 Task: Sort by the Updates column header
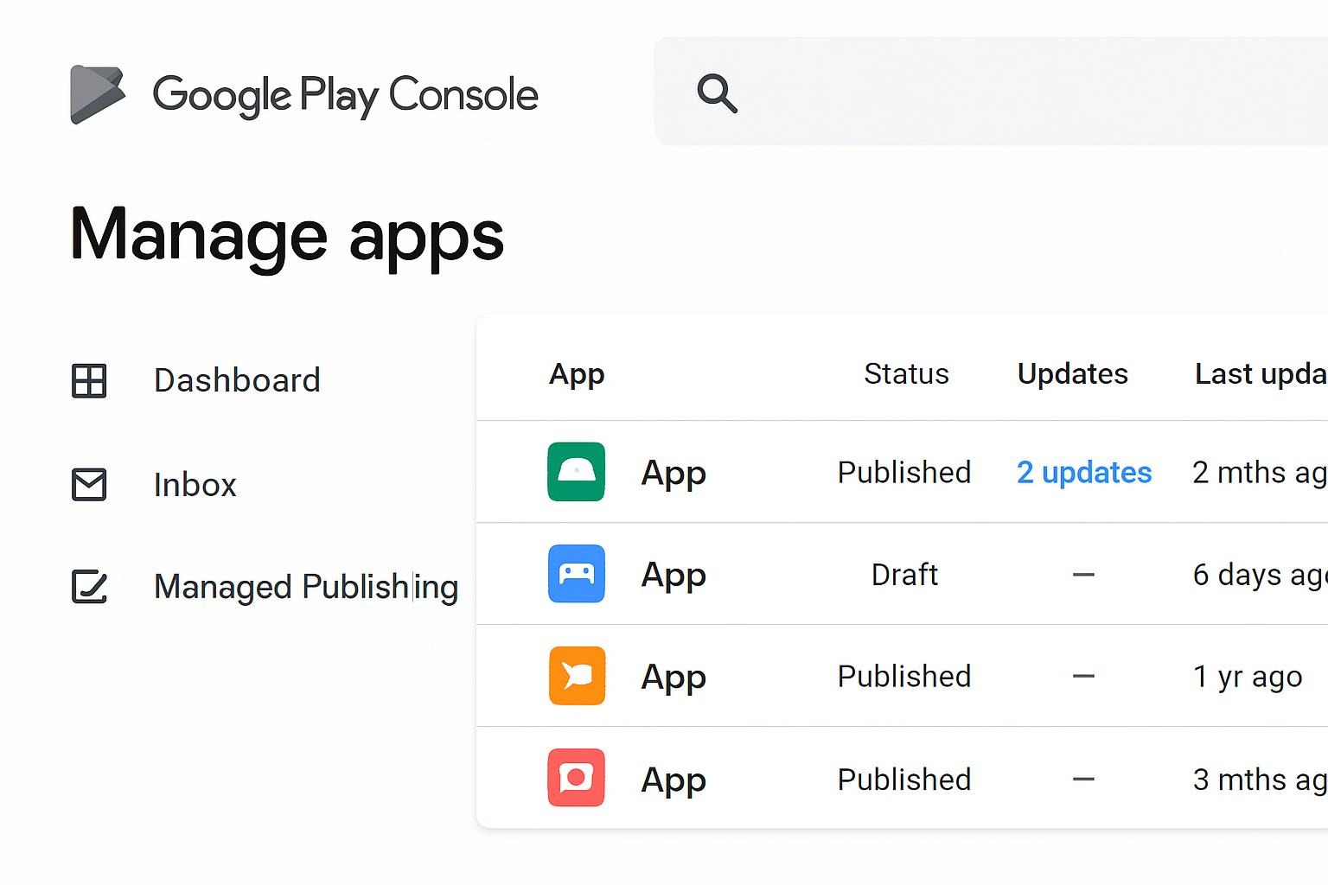coord(1072,373)
